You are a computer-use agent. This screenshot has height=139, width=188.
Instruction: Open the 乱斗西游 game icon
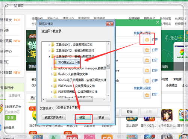[132, 119]
